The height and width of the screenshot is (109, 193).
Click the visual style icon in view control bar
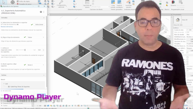(x=48, y=106)
